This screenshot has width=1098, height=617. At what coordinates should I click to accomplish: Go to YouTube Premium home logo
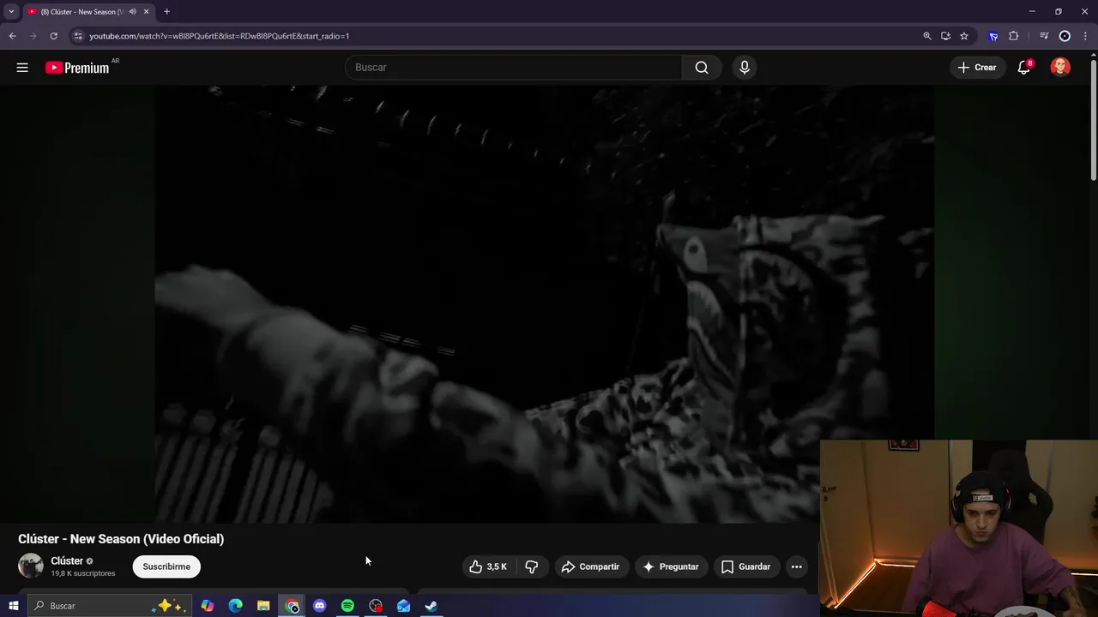click(x=77, y=68)
